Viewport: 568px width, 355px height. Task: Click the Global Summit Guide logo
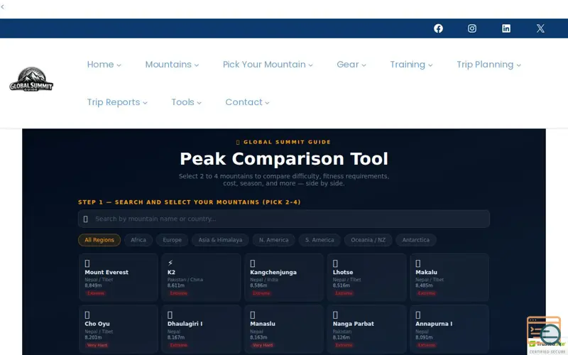31,79
